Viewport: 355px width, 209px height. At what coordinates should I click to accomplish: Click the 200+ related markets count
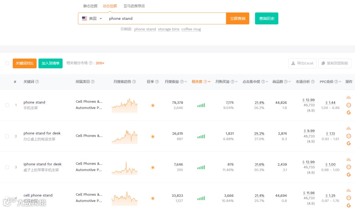(x=100, y=63)
